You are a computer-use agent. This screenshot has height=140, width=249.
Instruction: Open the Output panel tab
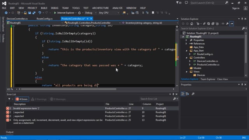click(10, 132)
